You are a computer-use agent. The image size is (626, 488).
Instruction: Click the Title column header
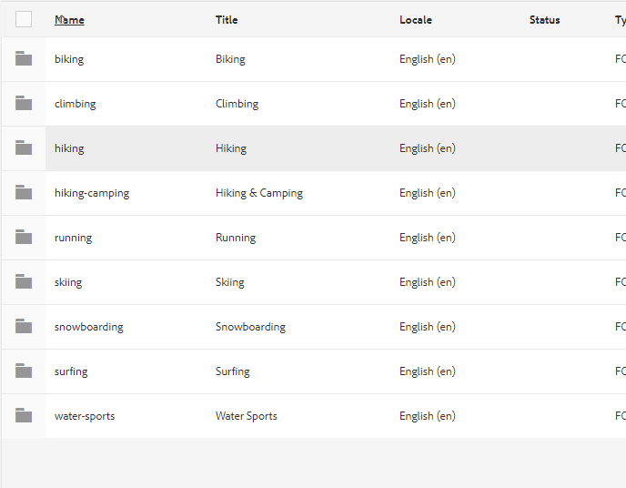pos(227,20)
